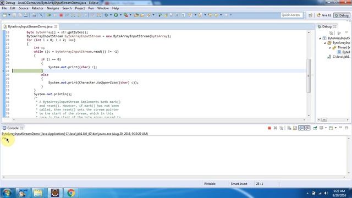Select the Byte stack frame row
352x198 pixels.
(344, 52)
